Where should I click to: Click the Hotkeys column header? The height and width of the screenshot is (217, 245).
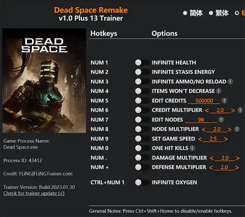tap(104, 34)
